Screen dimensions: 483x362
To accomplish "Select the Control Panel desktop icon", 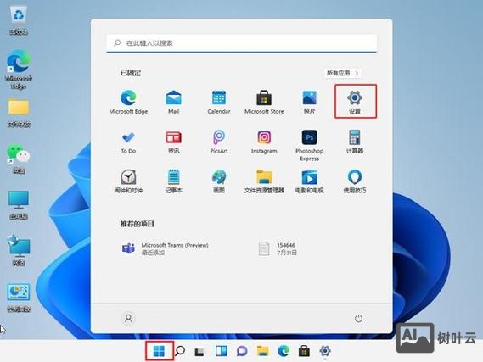I will pos(19,297).
